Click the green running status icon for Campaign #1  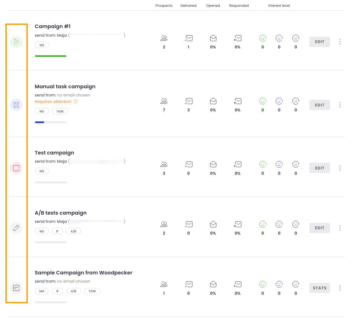coord(16,42)
